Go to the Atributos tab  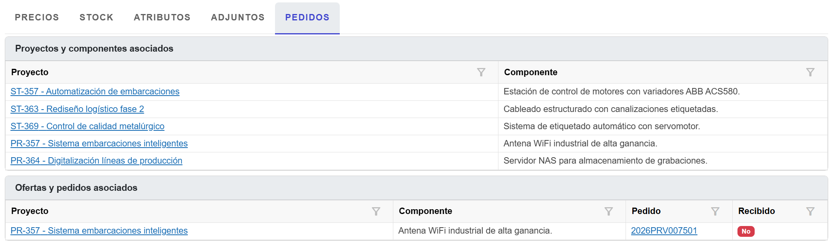click(162, 18)
